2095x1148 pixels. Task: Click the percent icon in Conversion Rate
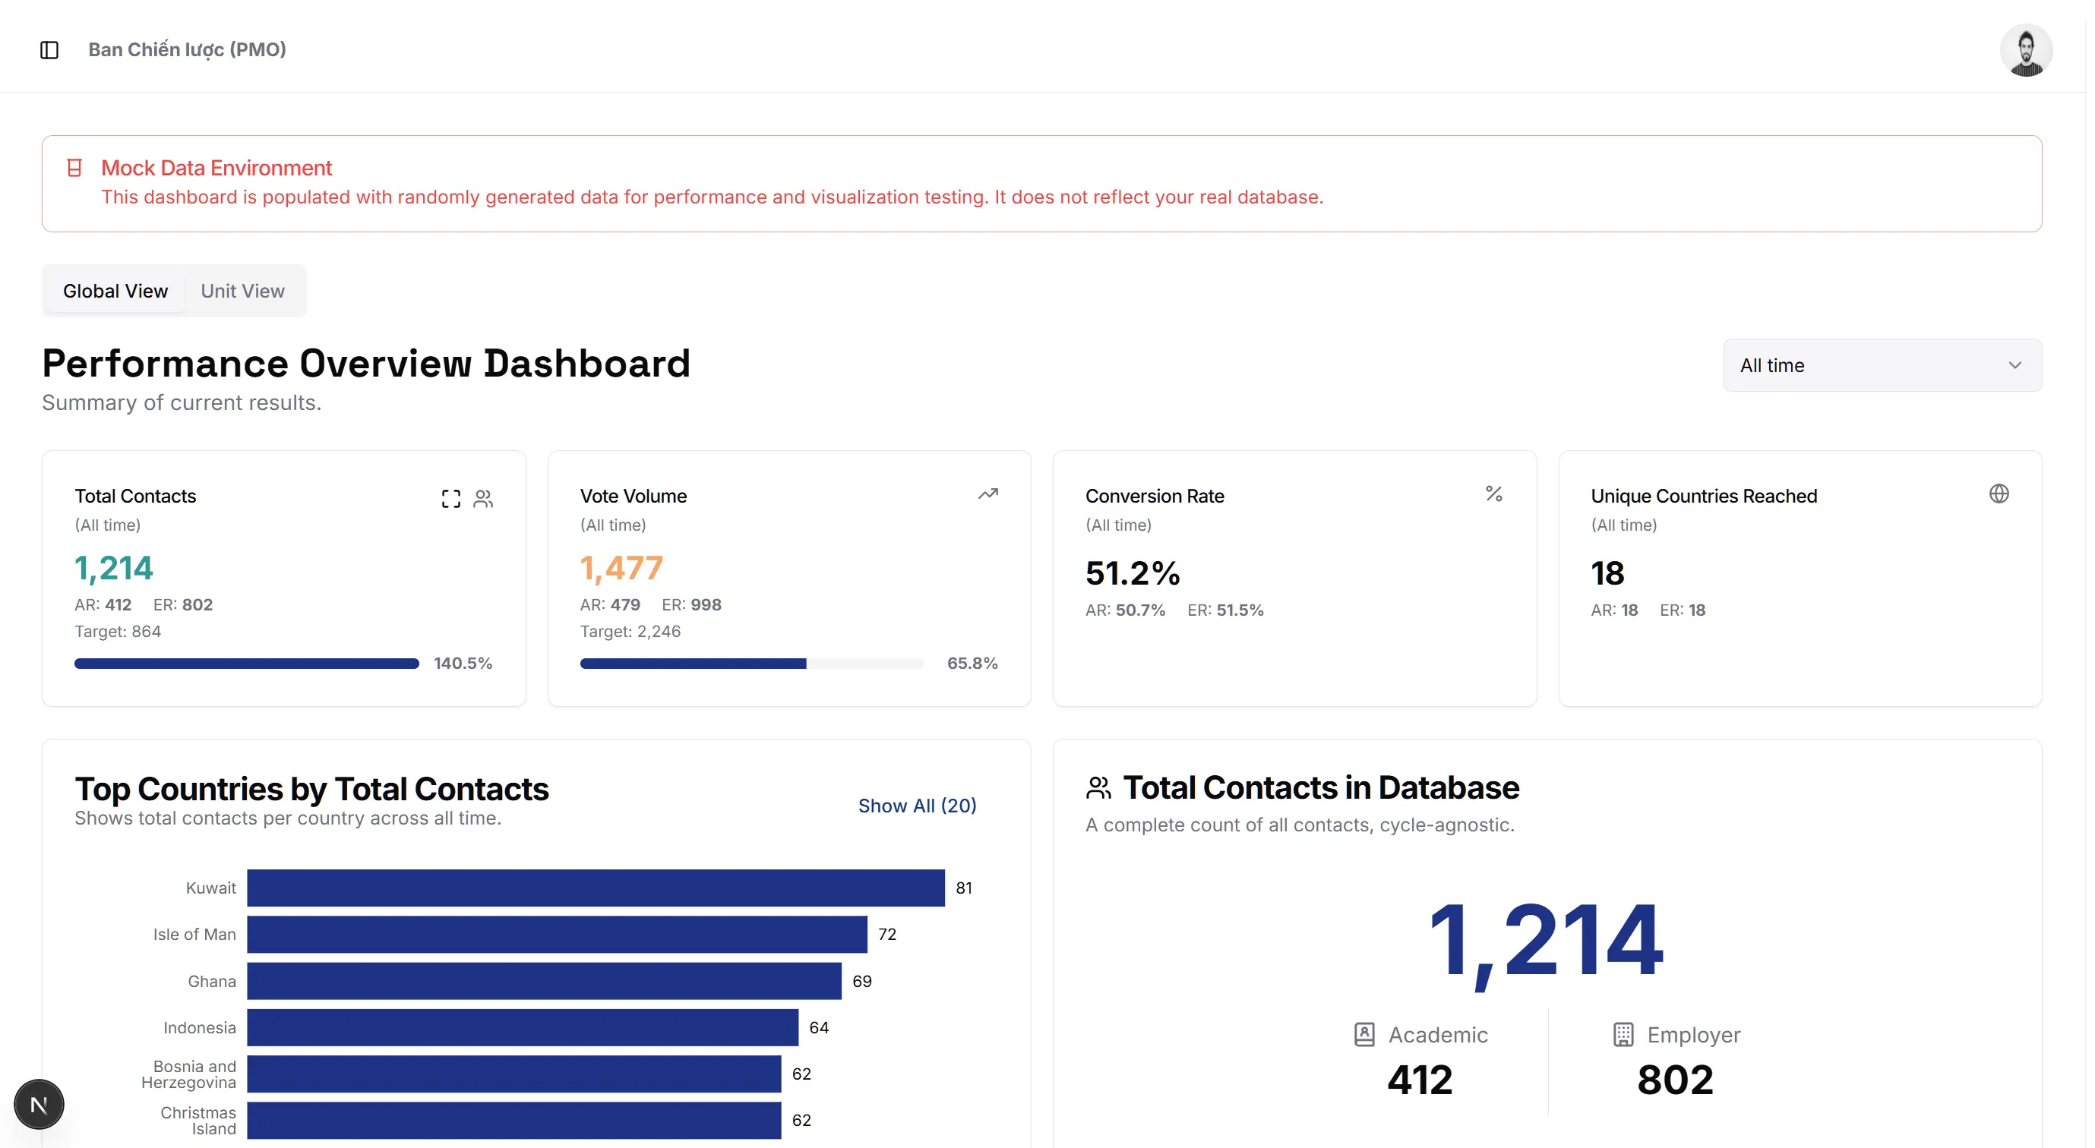tap(1494, 494)
